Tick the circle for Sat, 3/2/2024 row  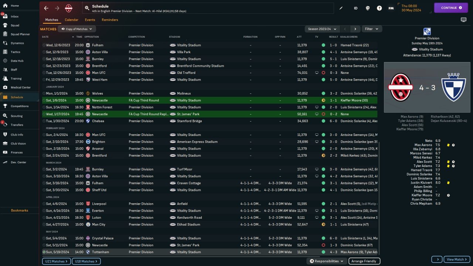[x=44, y=169]
